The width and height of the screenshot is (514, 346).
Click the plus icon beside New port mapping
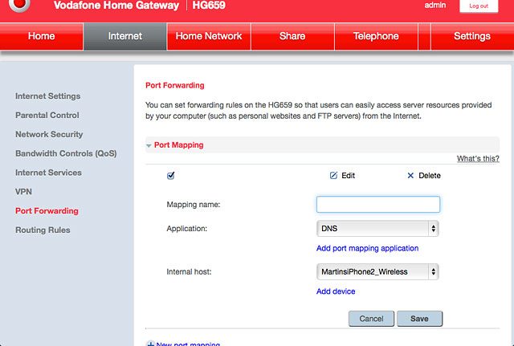pyautogui.click(x=150, y=344)
